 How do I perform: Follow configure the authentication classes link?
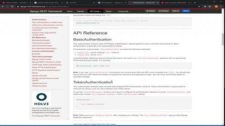click(140, 92)
